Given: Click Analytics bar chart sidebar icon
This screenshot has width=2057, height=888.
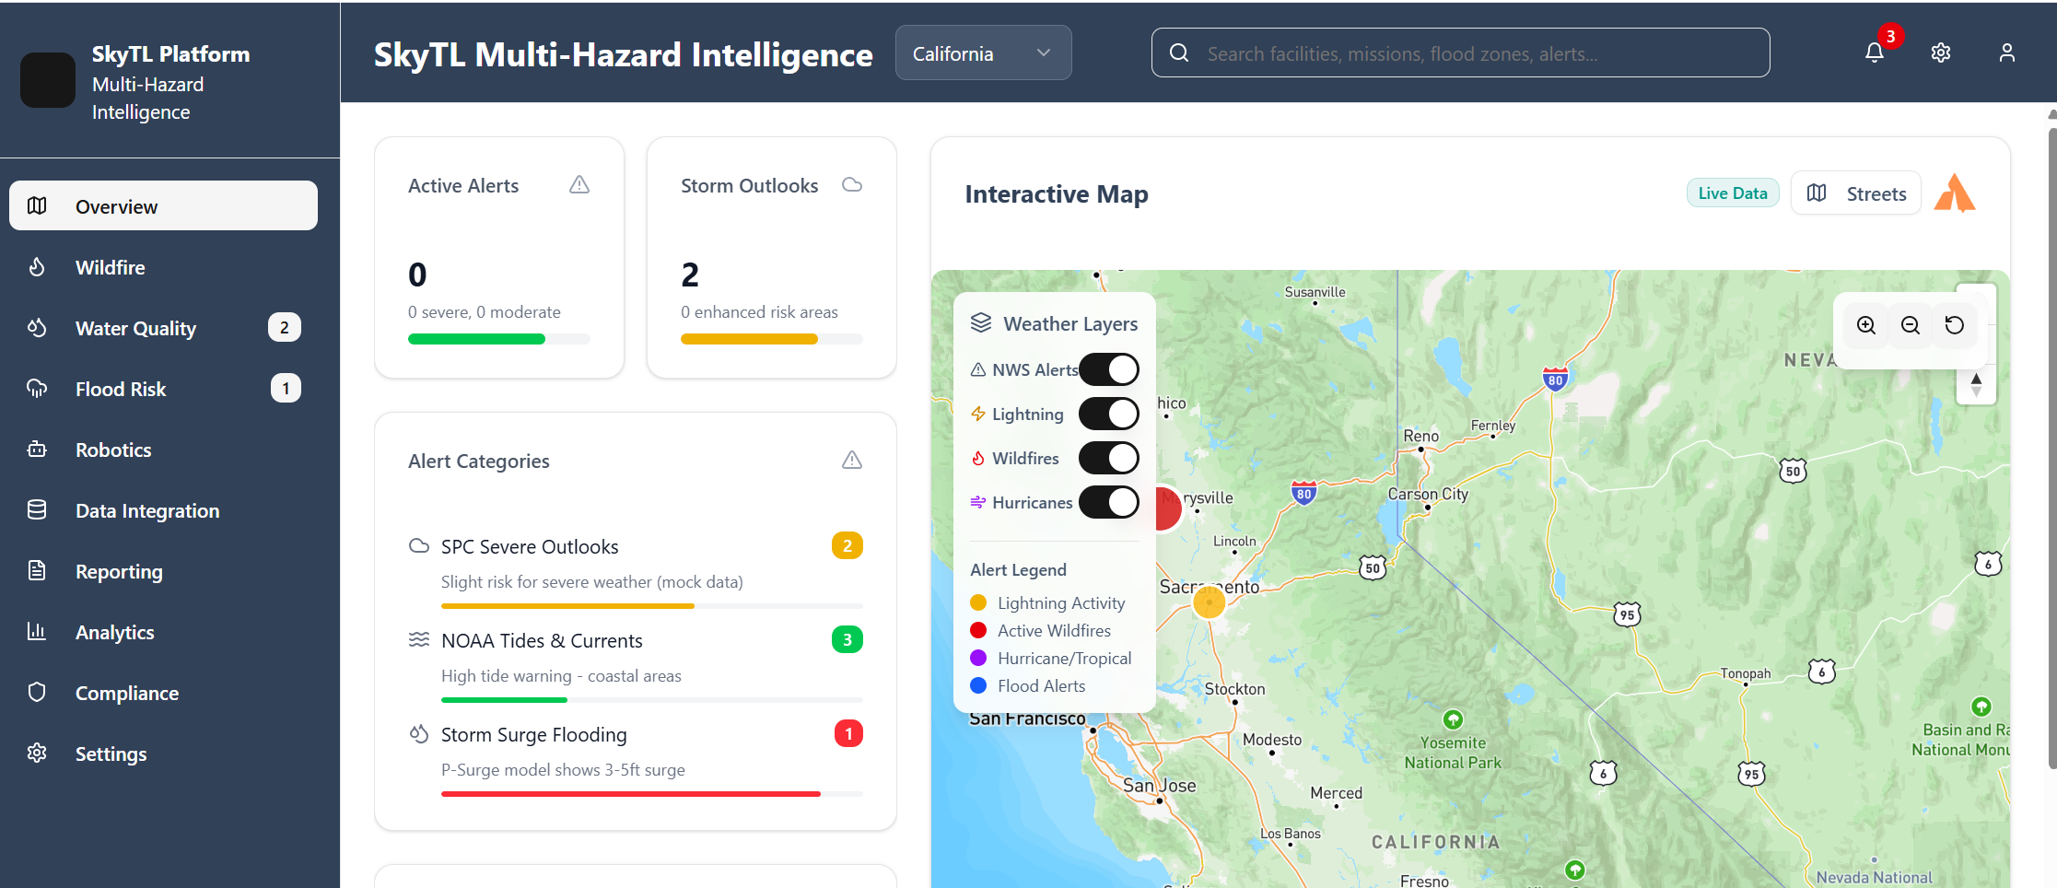Looking at the screenshot, I should [37, 632].
